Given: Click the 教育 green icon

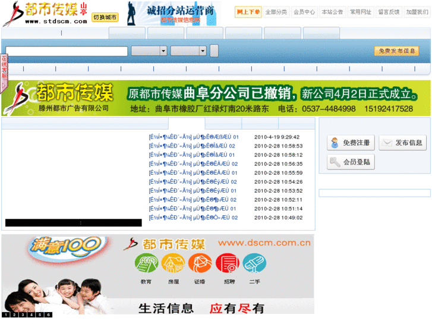Looking at the screenshot, I should tap(146, 263).
